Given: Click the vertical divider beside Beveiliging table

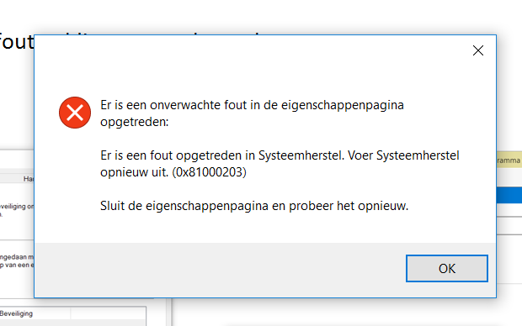Looking at the screenshot, I should (x=168, y=312).
